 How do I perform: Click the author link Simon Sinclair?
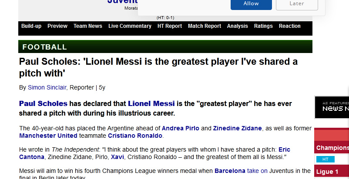[x=47, y=87]
